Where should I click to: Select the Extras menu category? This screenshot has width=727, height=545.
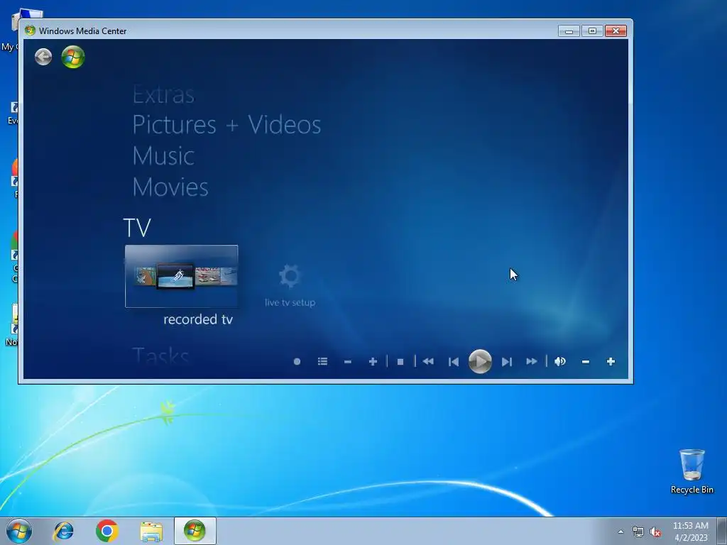point(163,94)
